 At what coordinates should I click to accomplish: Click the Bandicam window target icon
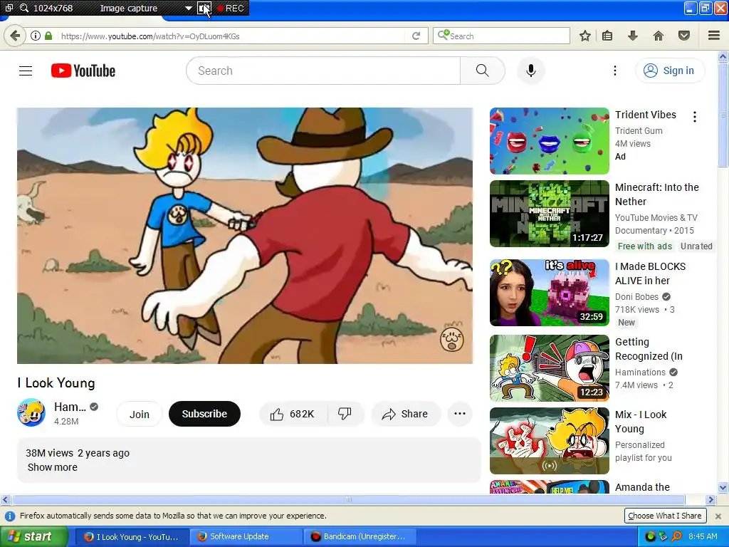pos(9,8)
